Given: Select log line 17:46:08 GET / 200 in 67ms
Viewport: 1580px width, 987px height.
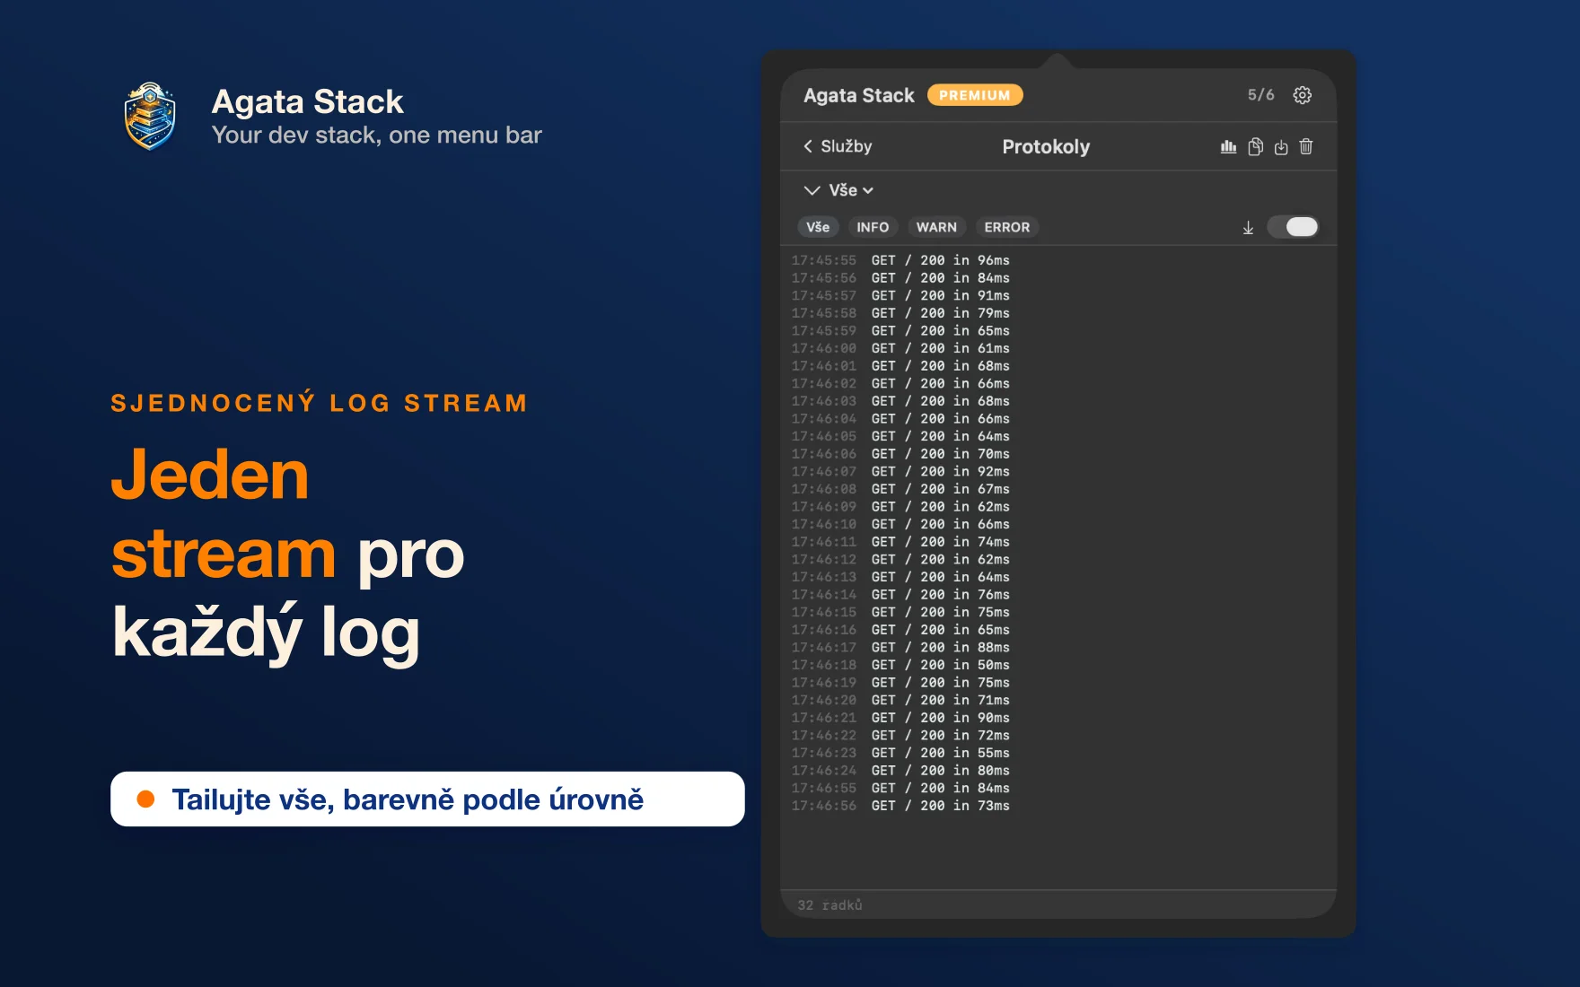Looking at the screenshot, I should [900, 489].
